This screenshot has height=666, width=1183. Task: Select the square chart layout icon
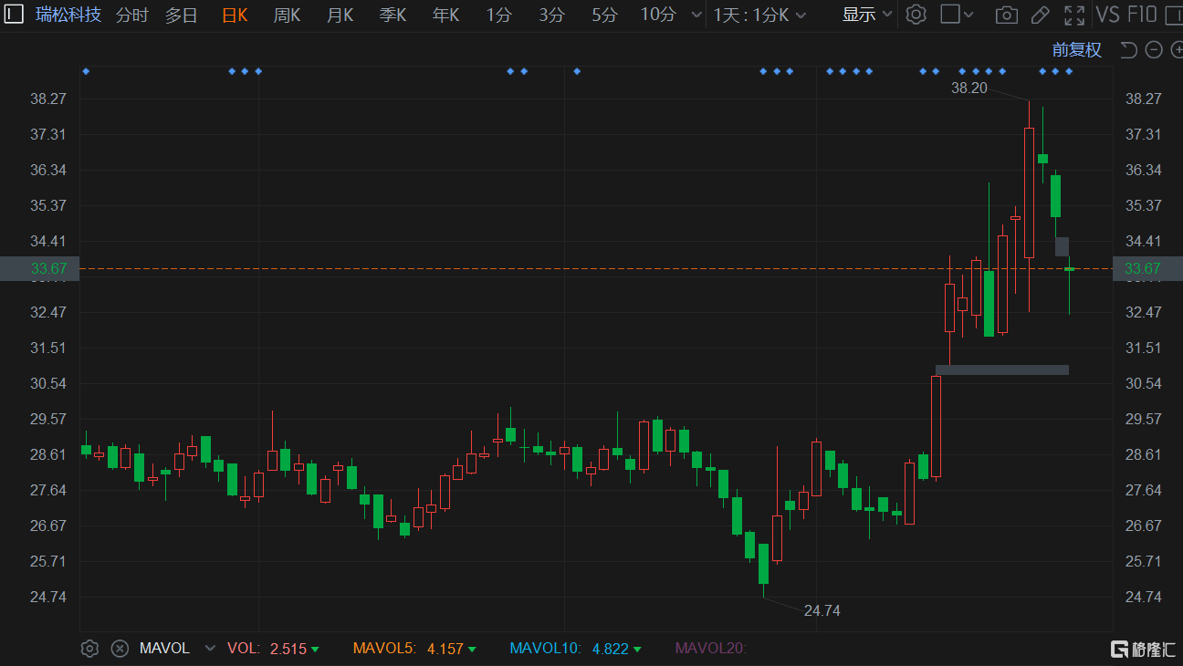coord(949,15)
